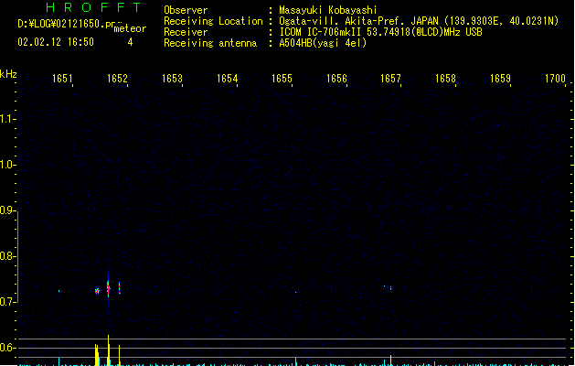Viewport: 575px width, 366px height.
Task: Click time axis label 1653
Action: pyautogui.click(x=172, y=79)
